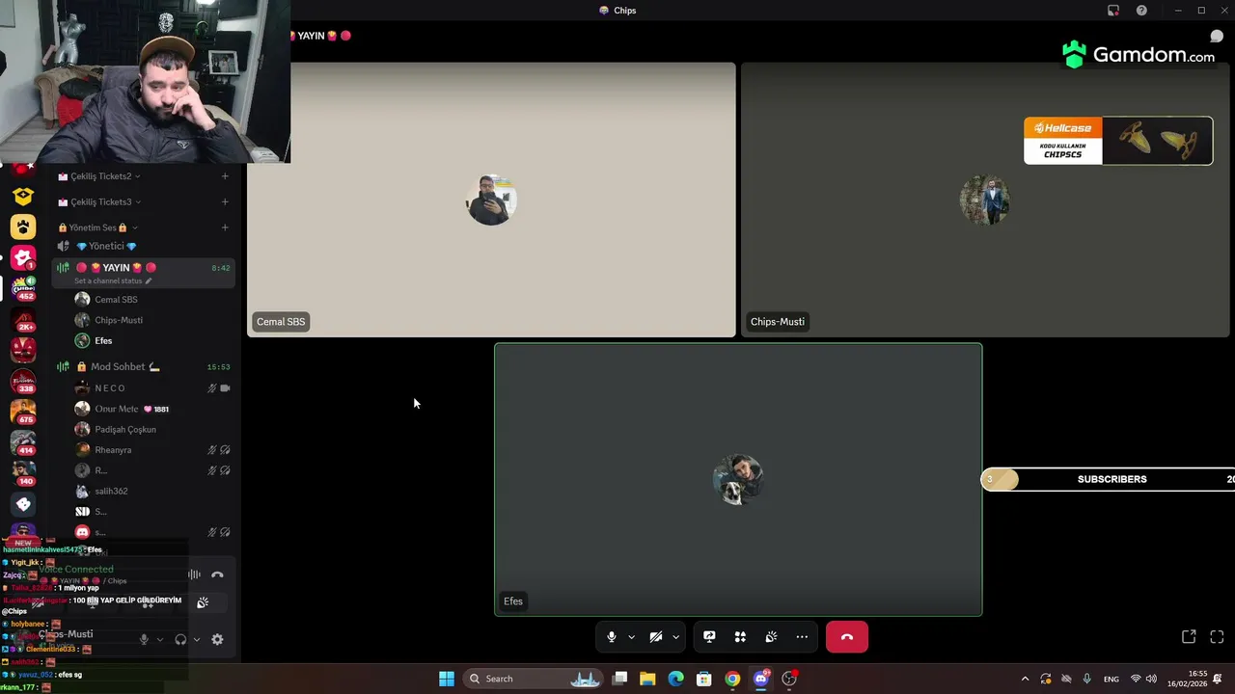Screen dimensions: 1235x694
Task: Open more call options (three dots)
Action: coord(802,637)
